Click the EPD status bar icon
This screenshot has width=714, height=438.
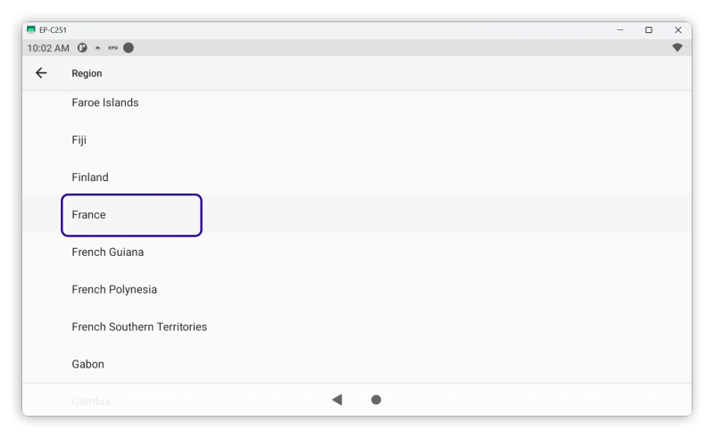(113, 48)
